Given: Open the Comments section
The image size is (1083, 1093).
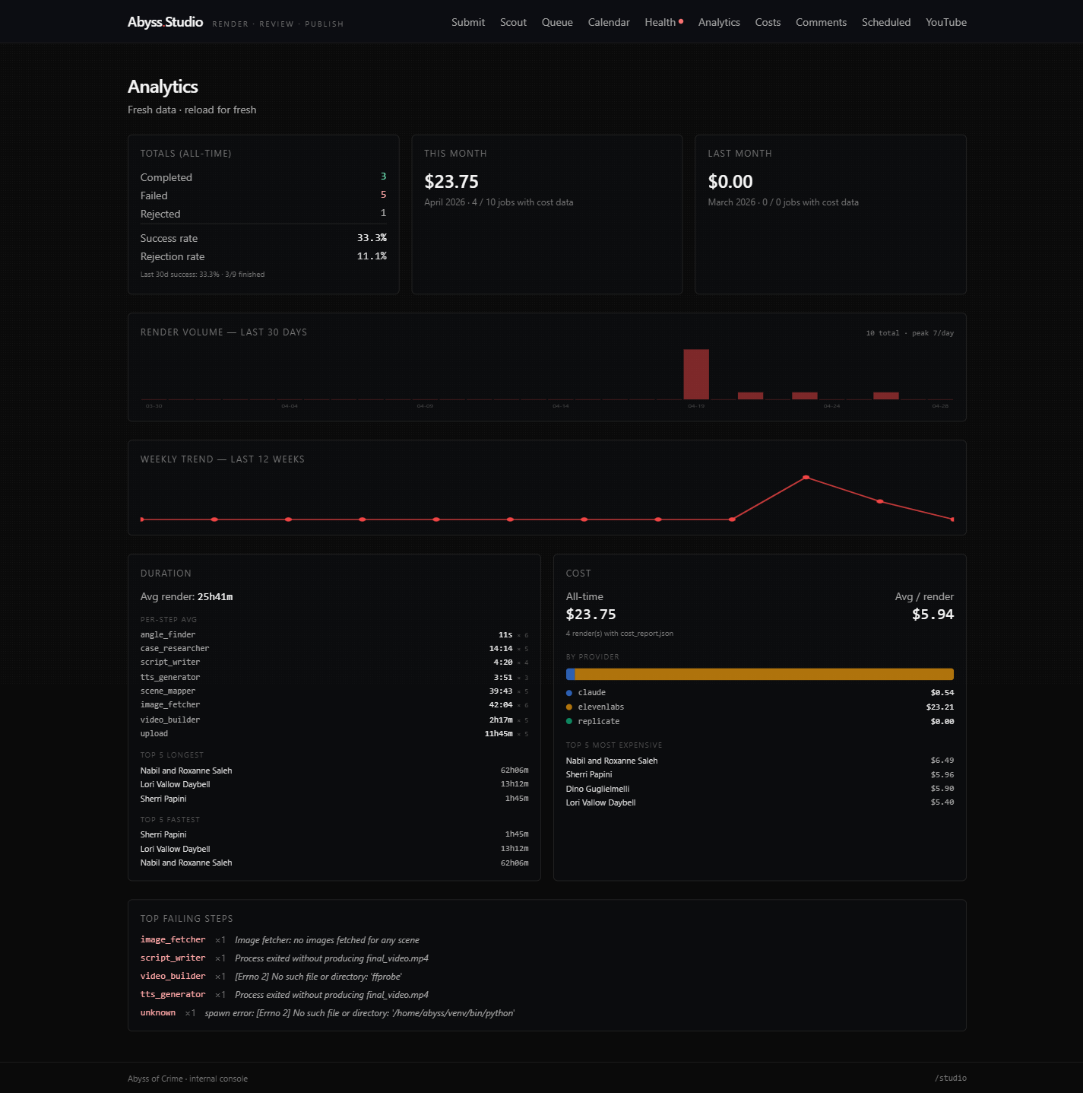Looking at the screenshot, I should (821, 22).
